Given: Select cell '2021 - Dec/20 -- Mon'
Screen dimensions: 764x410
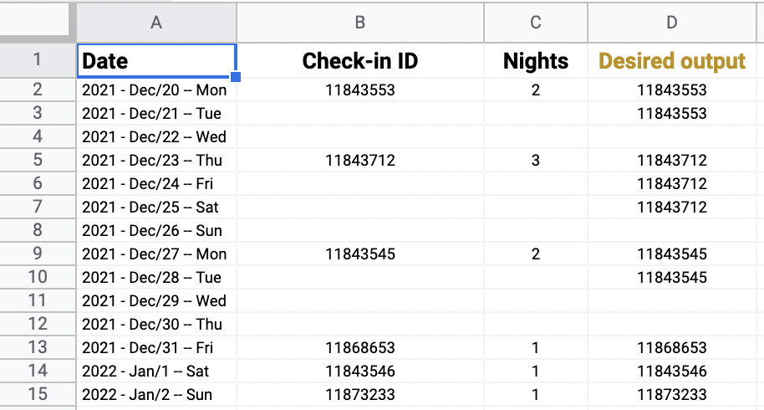Looking at the screenshot, I should coord(156,90).
